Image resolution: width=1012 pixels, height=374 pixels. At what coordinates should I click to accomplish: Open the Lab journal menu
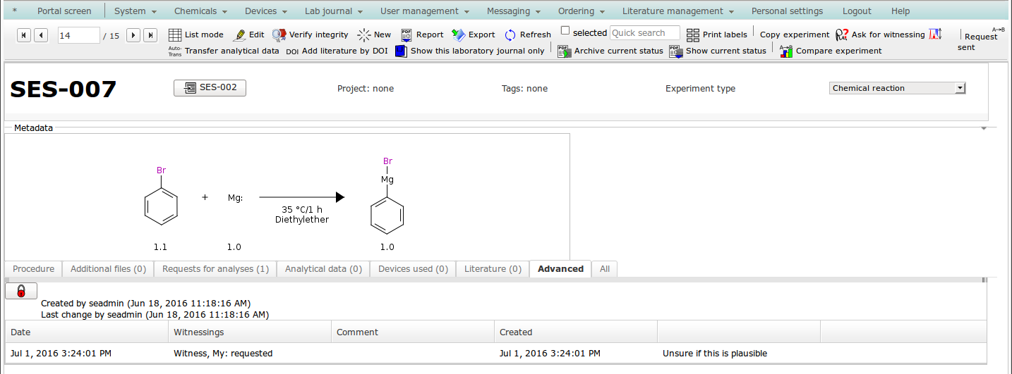tap(333, 11)
